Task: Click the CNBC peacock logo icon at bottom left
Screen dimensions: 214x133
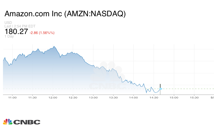Action: point(7,121)
